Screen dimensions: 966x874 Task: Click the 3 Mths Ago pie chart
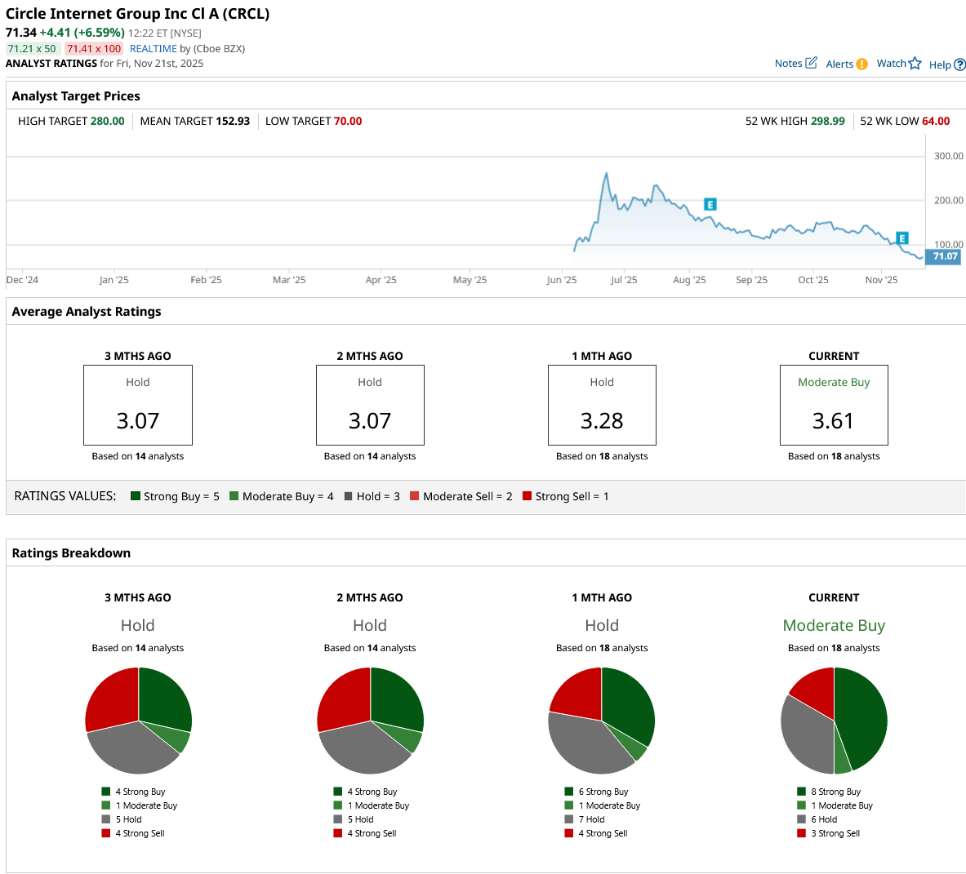coord(138,721)
